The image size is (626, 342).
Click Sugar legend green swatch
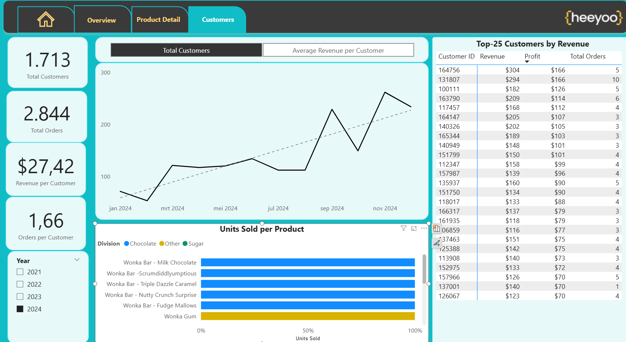pos(185,243)
